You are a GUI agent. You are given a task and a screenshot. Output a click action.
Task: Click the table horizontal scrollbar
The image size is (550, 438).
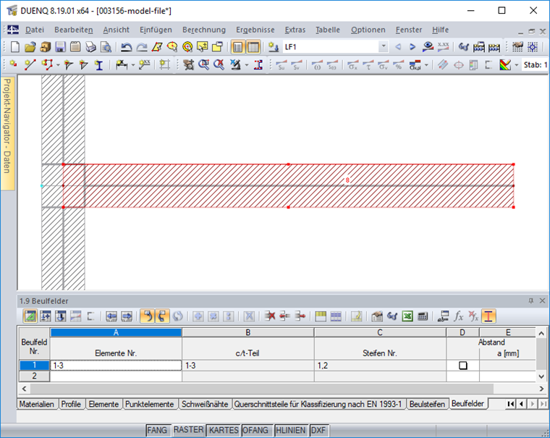[x=262, y=389]
